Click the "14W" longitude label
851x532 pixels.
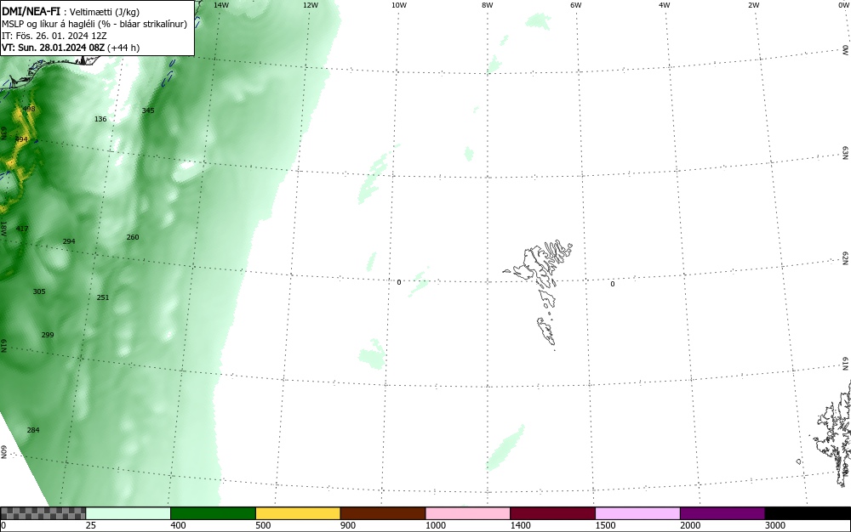tap(221, 5)
